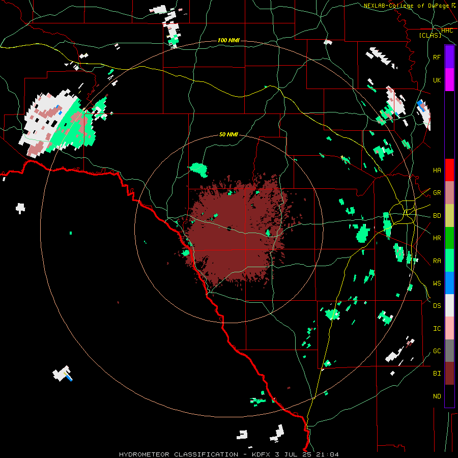
Task: Click the ND black legend swatch
Action: point(449,396)
